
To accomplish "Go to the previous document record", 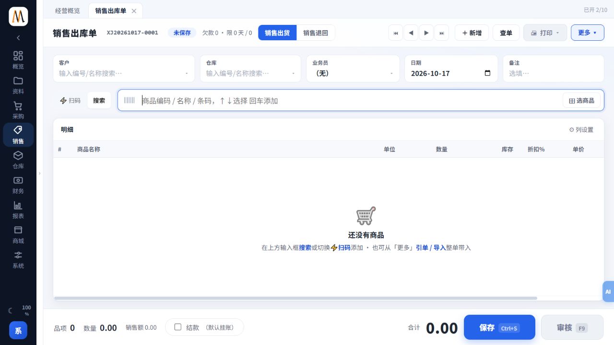I will click(x=411, y=33).
